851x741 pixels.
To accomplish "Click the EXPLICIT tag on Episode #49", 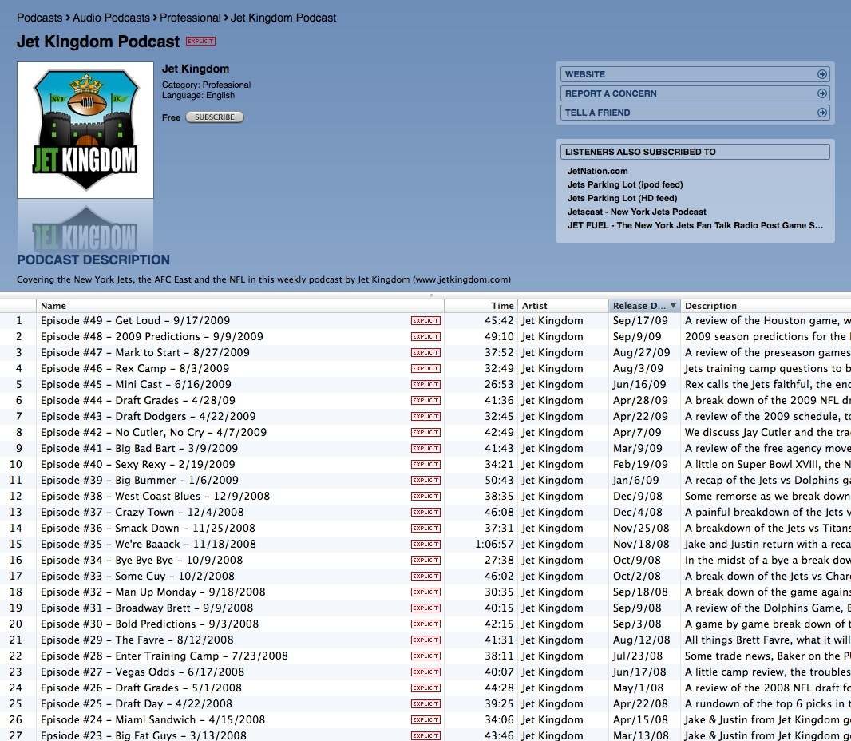I will pos(425,321).
